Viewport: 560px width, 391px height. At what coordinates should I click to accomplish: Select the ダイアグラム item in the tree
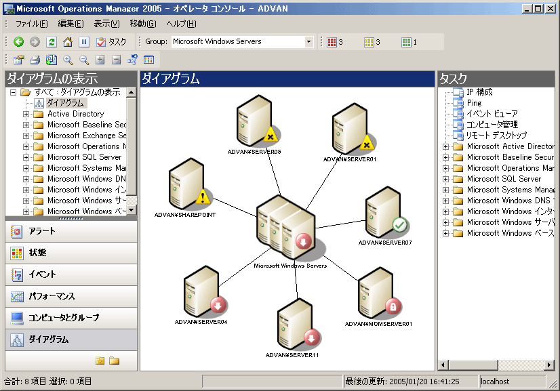pyautogui.click(x=65, y=103)
